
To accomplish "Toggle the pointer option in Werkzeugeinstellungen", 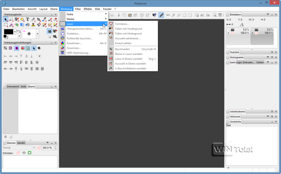I will pos(34,48).
